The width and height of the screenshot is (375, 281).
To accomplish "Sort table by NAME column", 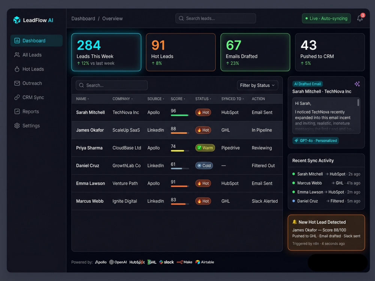I will [x=82, y=99].
